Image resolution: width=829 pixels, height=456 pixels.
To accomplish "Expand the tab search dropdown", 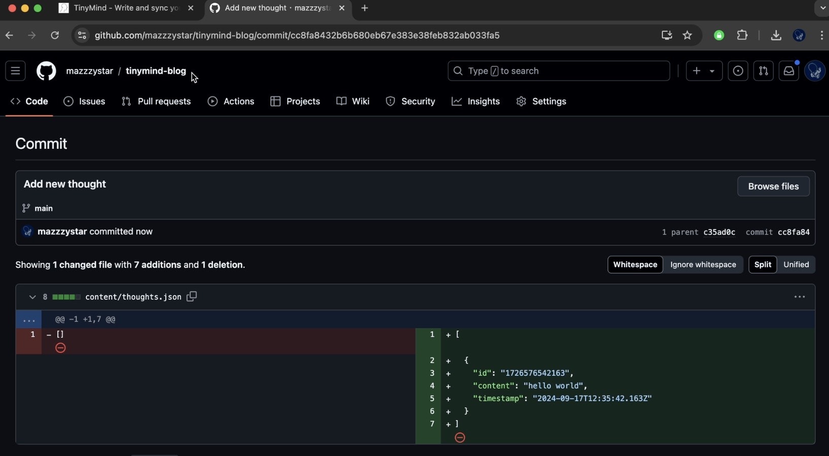I will pyautogui.click(x=822, y=8).
